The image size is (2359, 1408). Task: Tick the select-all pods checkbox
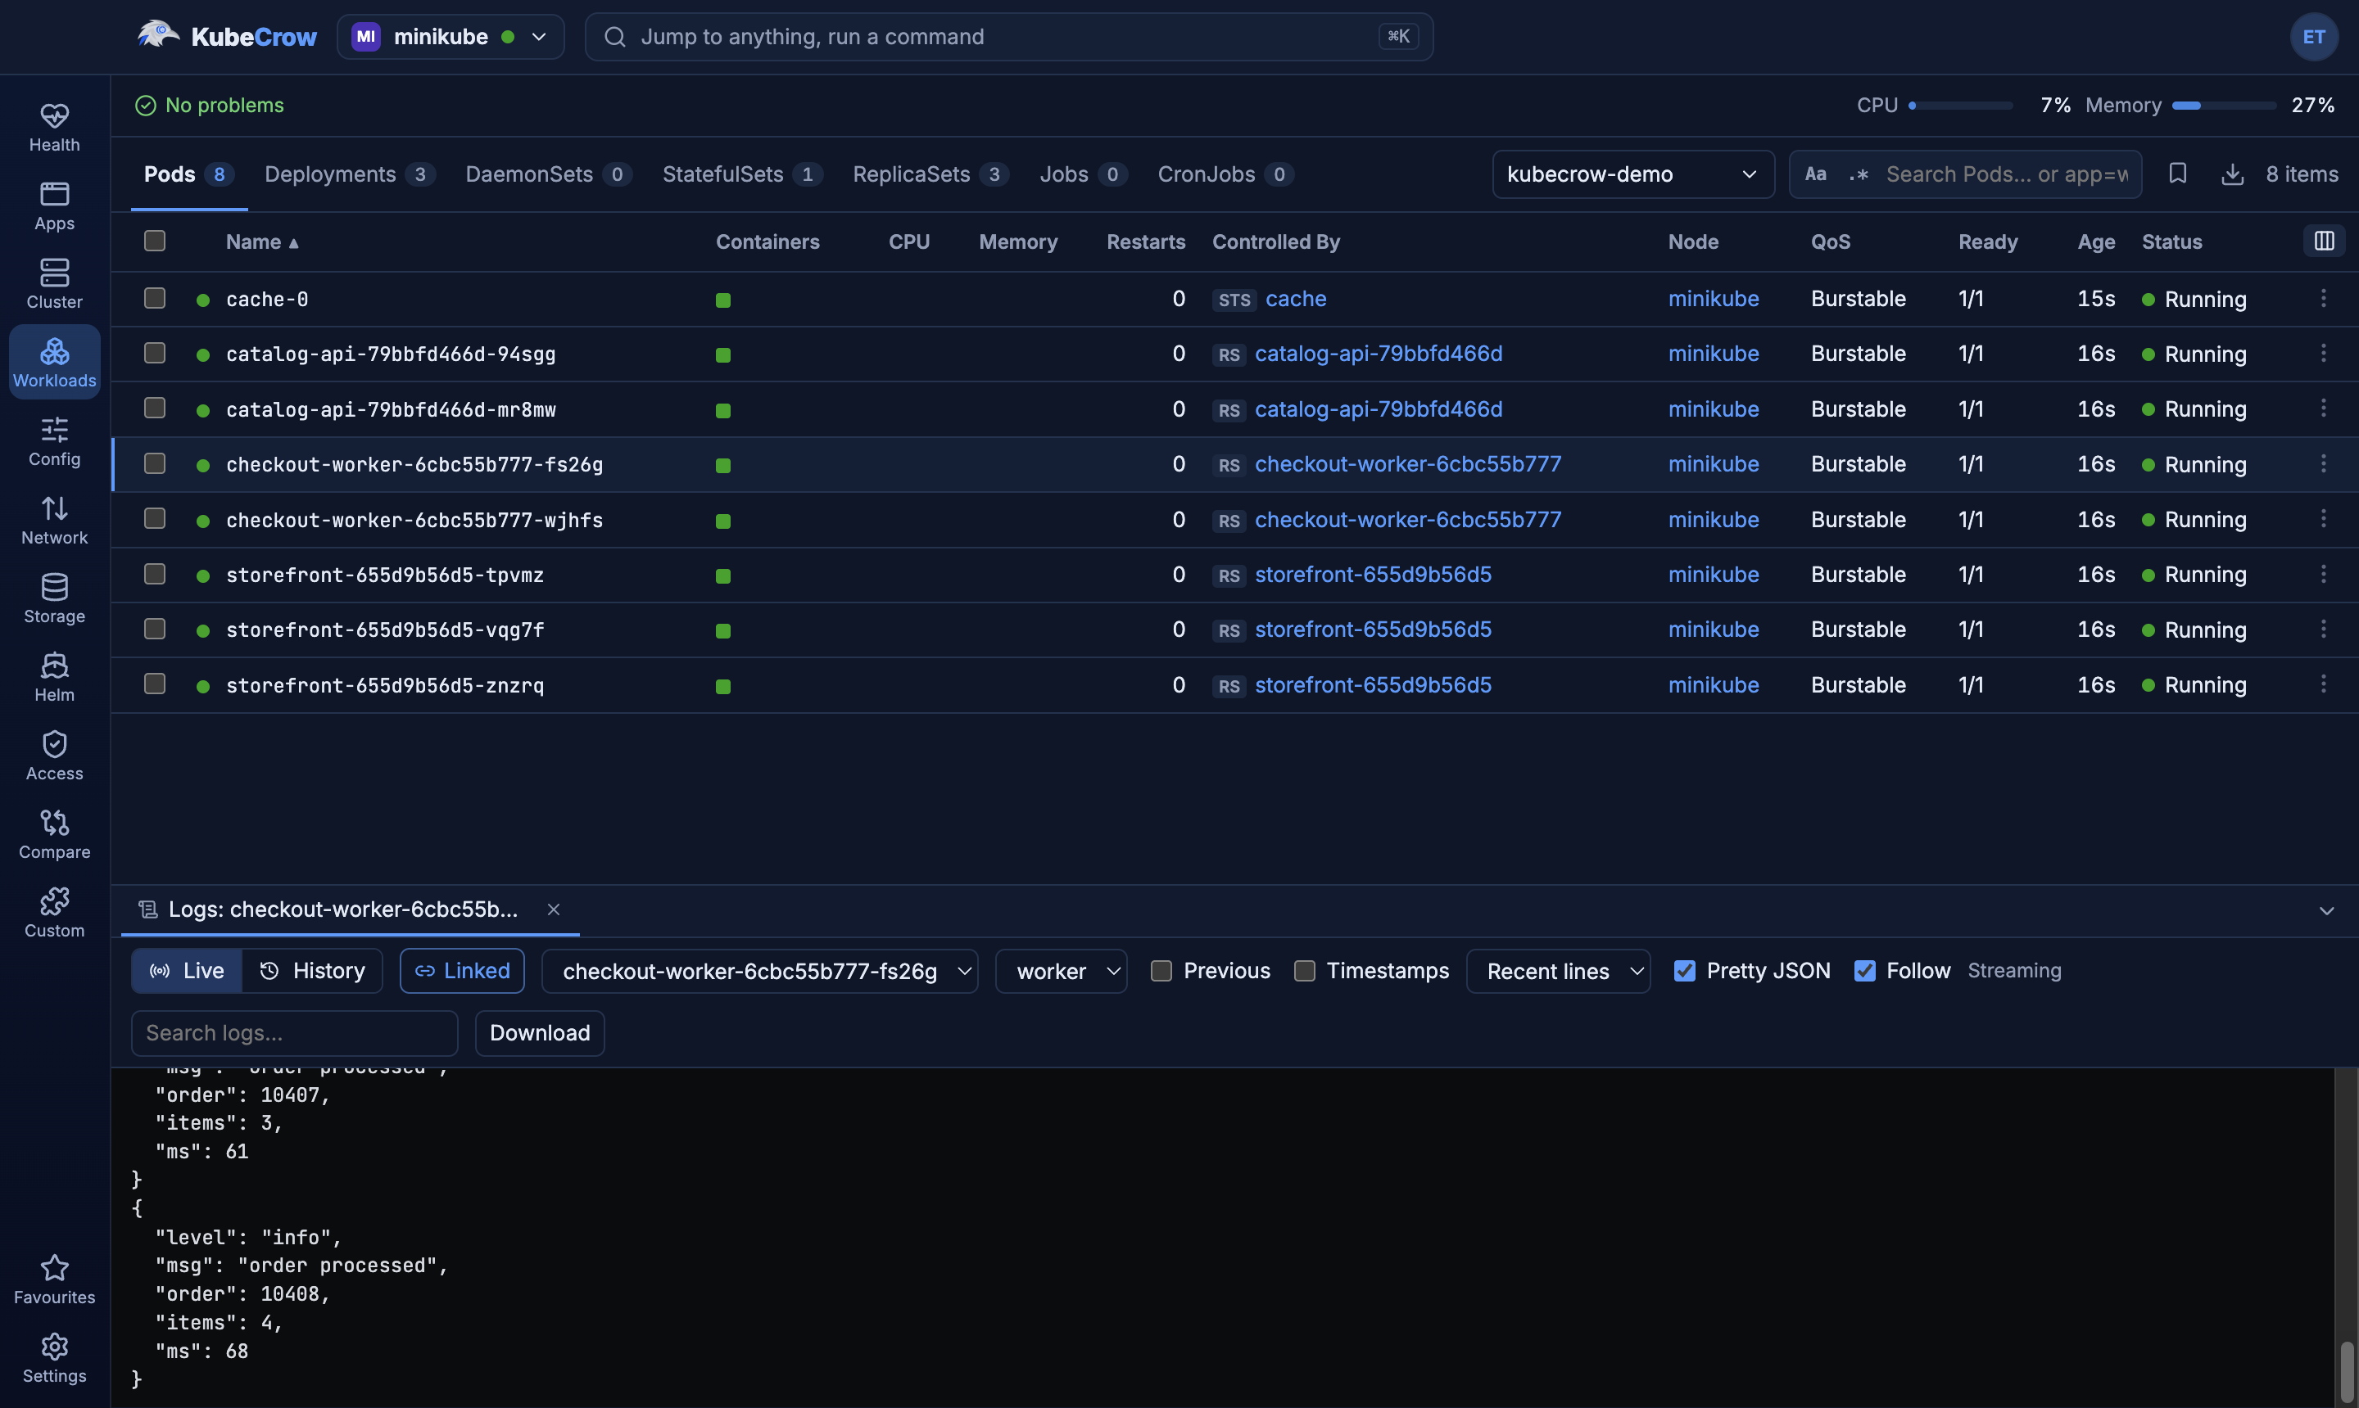pyautogui.click(x=155, y=241)
